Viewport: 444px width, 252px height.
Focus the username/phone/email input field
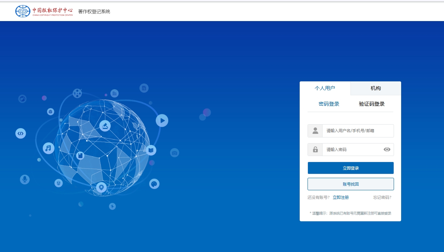(x=357, y=131)
